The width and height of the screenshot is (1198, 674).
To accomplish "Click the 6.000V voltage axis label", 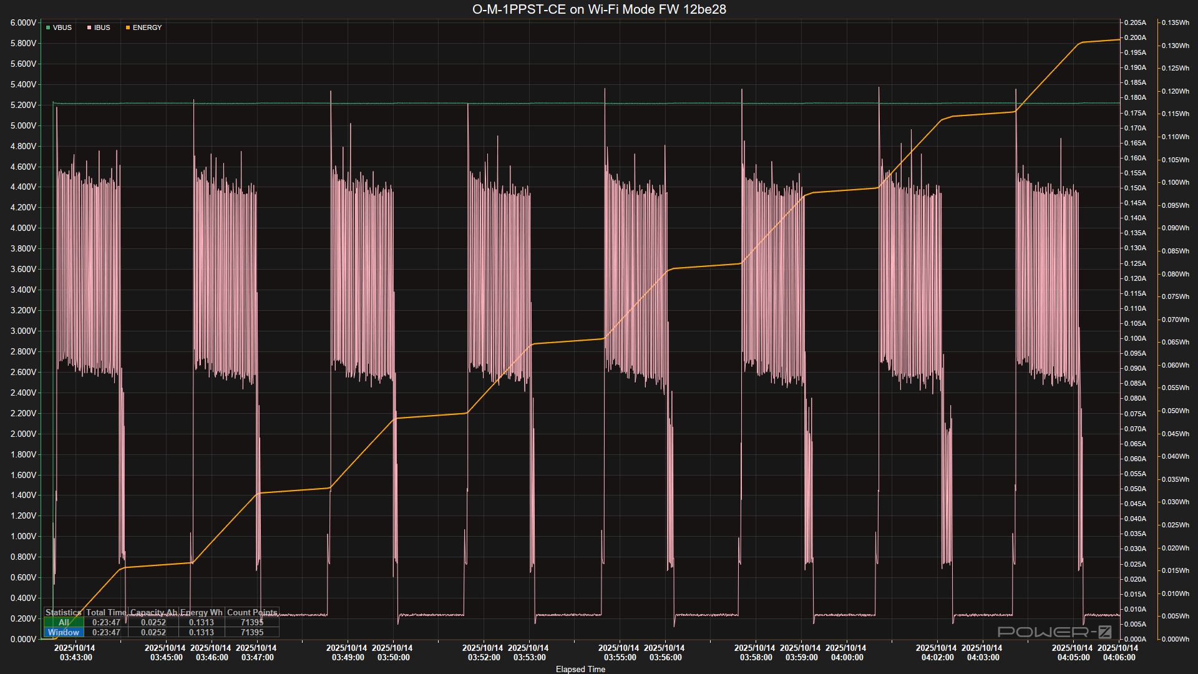I will point(23,22).
